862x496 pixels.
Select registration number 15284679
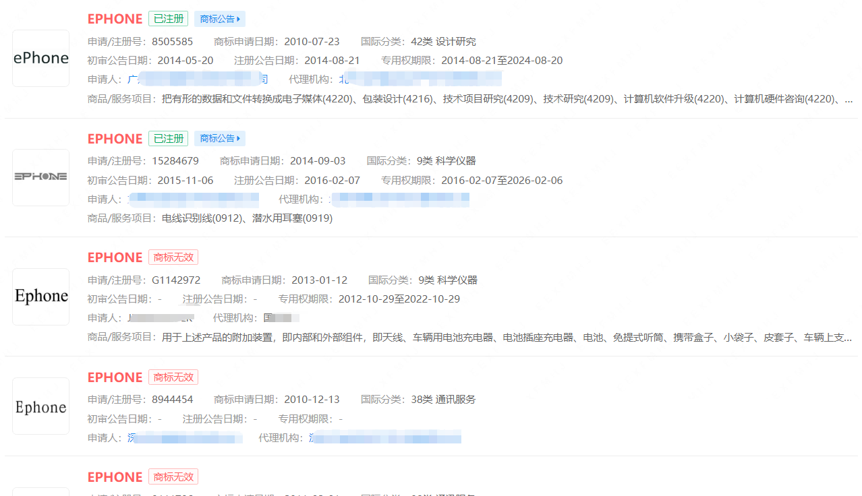(175, 161)
